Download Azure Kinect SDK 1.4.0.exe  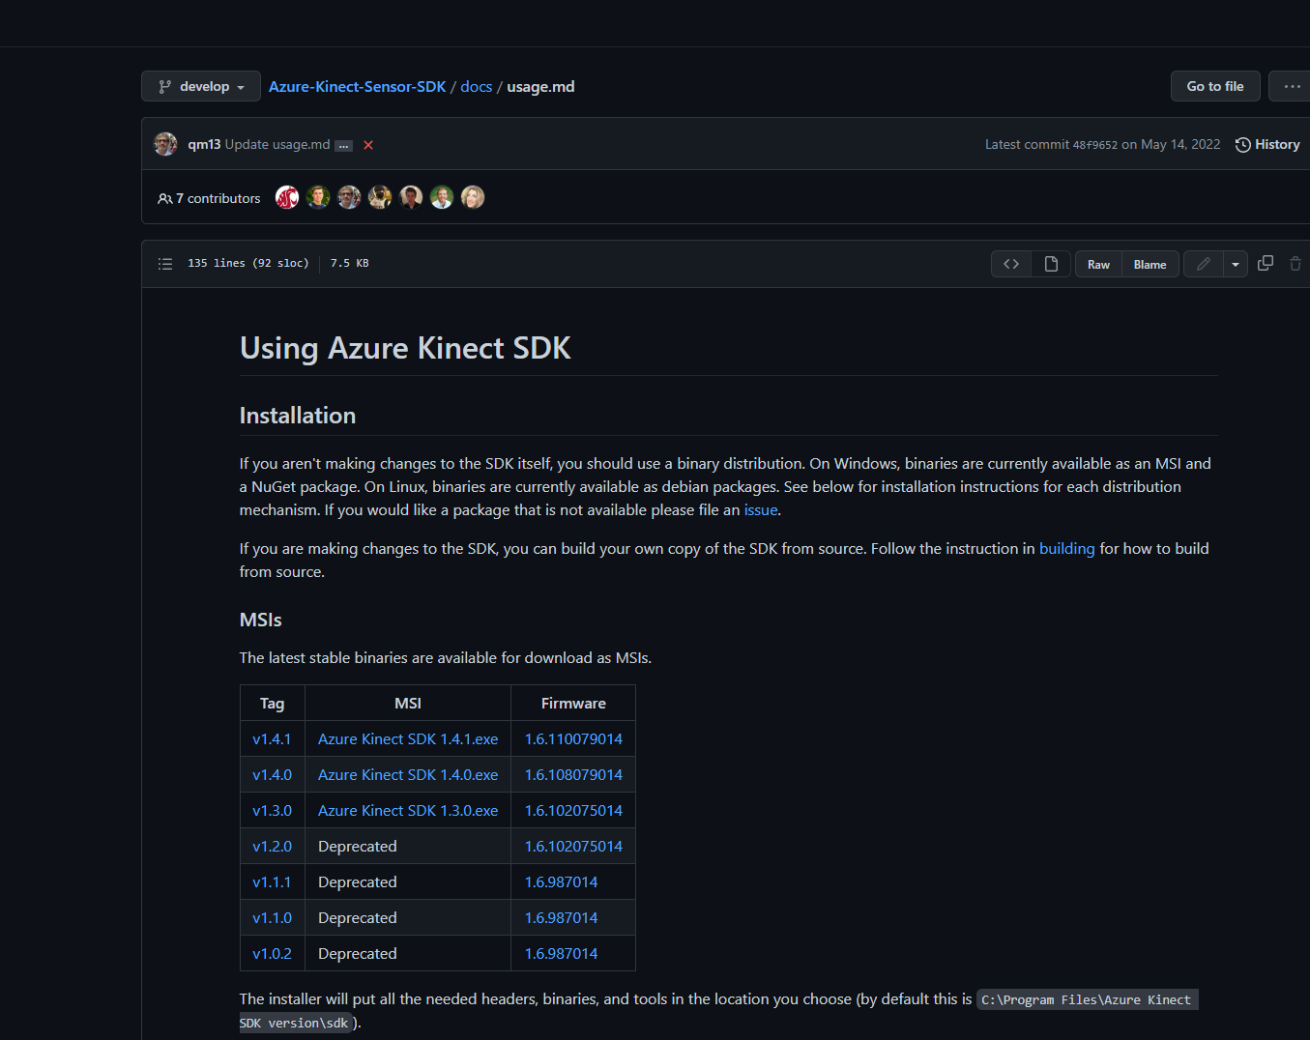click(x=408, y=774)
